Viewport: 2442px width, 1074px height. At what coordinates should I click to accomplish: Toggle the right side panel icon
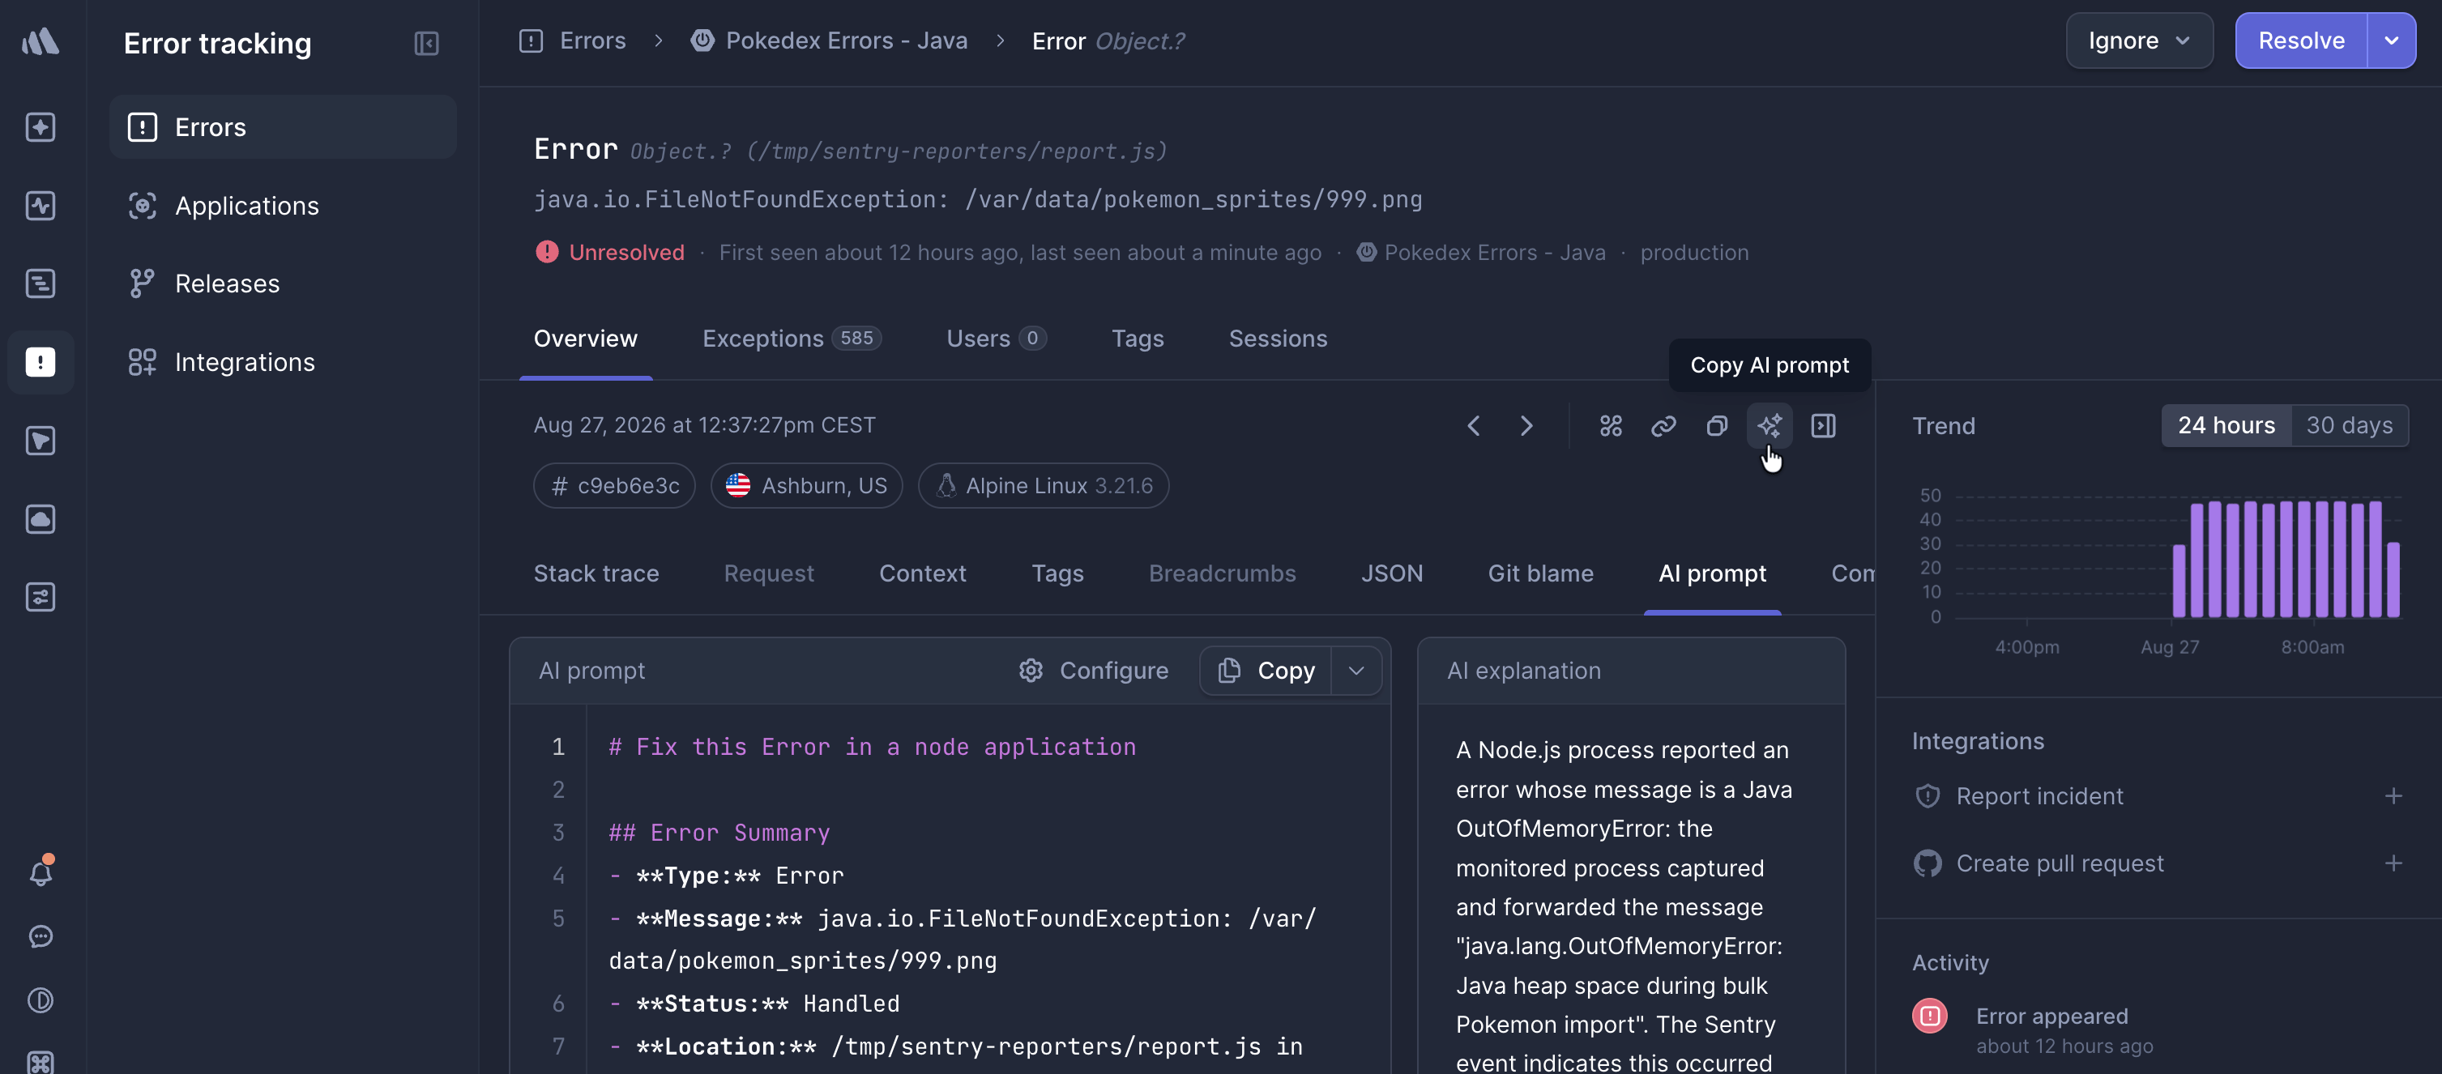coord(1823,425)
